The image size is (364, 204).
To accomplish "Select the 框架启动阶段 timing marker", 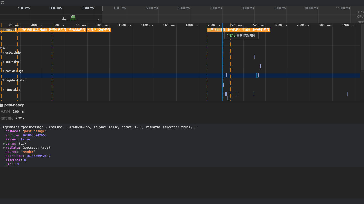I will 77,30.
